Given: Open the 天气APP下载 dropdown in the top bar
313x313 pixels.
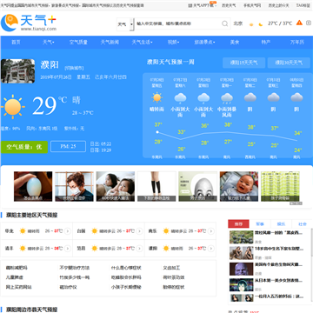Looking at the screenshot, I should click(x=203, y=5).
